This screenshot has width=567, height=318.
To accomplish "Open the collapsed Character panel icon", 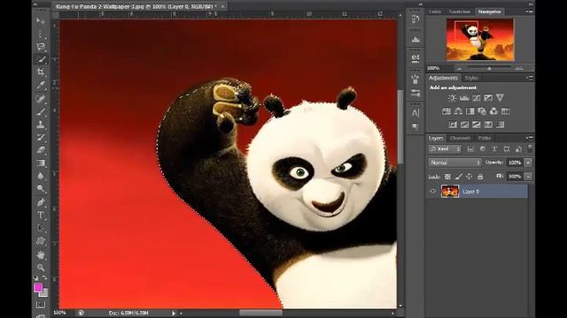I will point(416,113).
